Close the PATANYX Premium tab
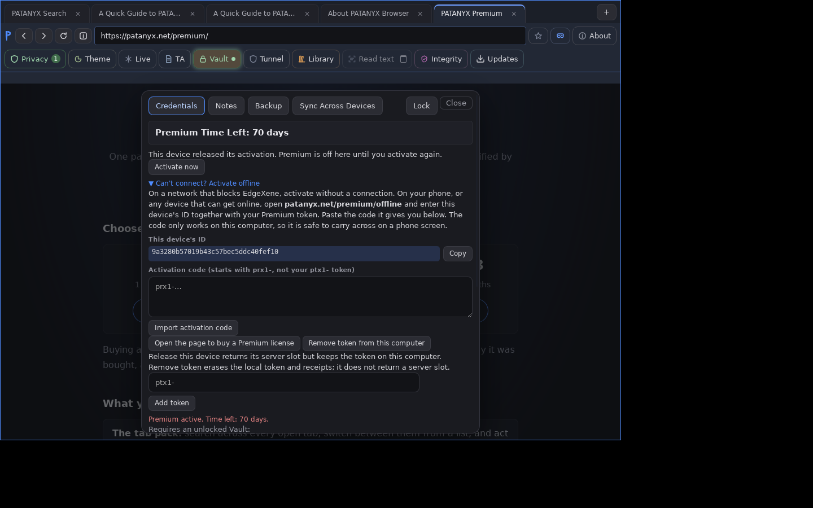 tap(514, 14)
